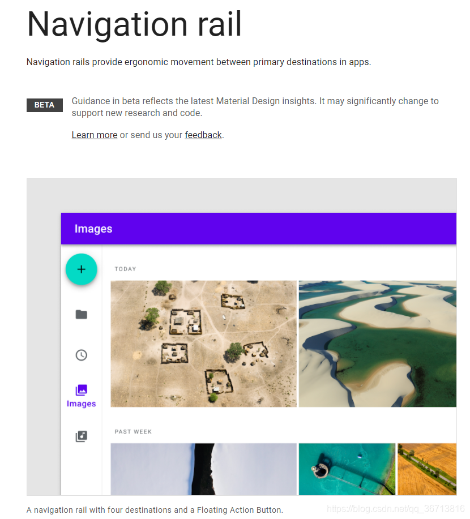Select the folder icon in the rail

click(x=81, y=315)
